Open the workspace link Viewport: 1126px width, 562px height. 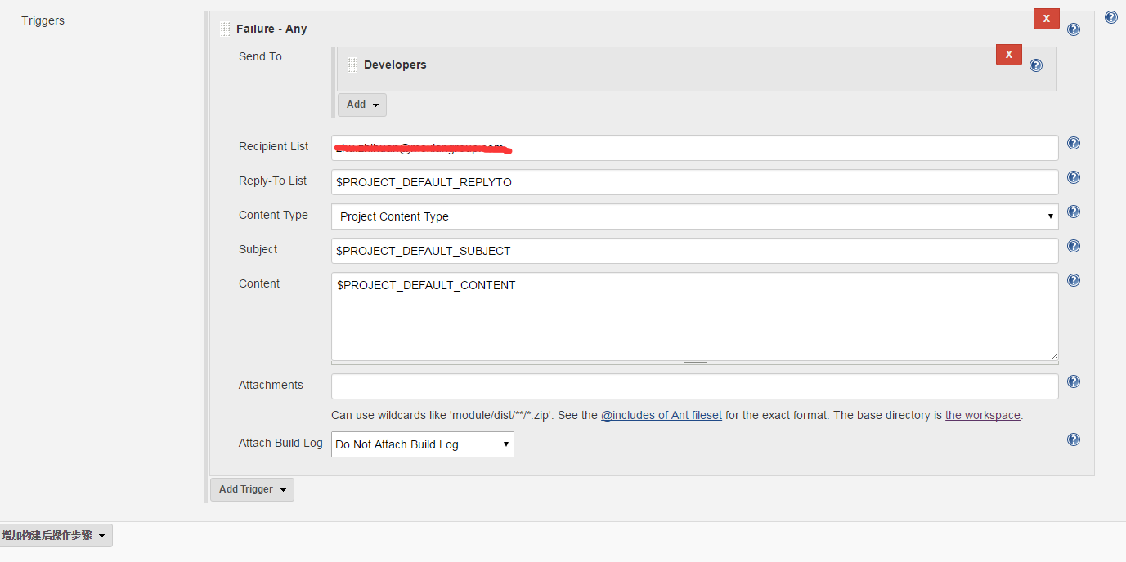982,415
